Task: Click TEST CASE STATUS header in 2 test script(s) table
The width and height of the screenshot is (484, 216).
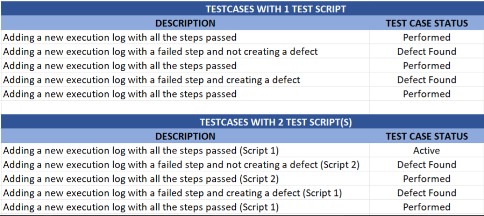Action: point(427,136)
